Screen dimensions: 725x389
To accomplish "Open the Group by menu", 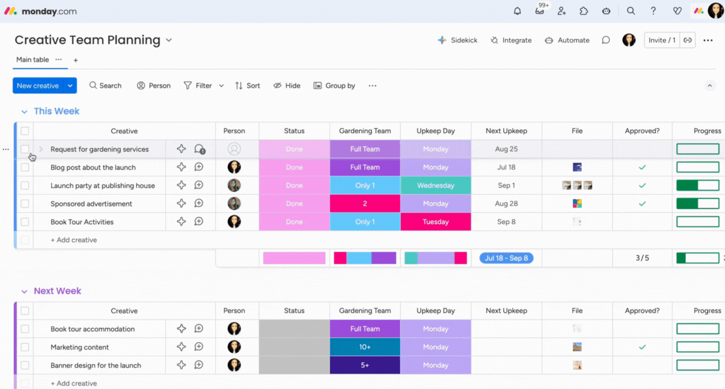I will [334, 86].
